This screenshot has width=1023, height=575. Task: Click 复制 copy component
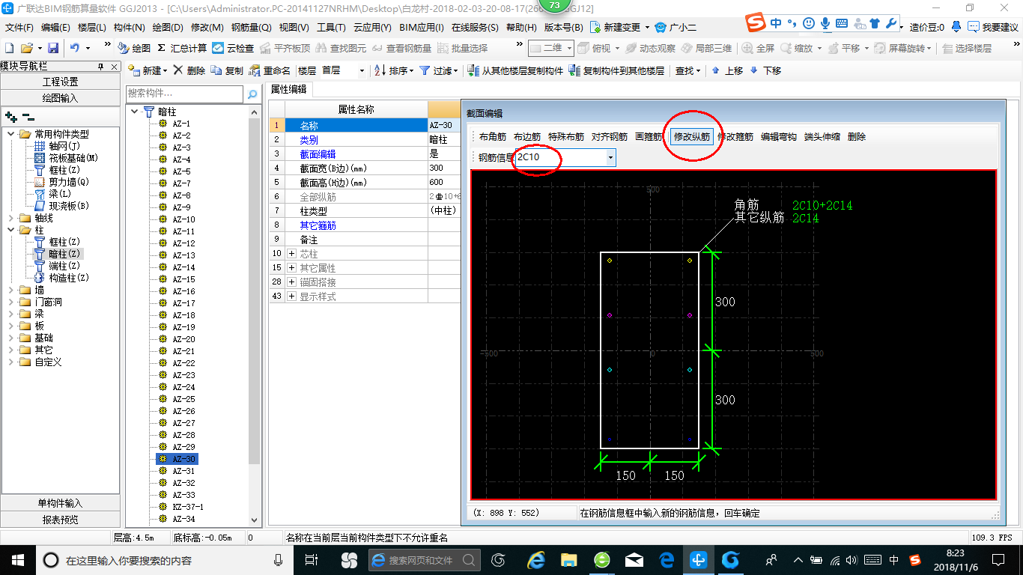click(228, 71)
